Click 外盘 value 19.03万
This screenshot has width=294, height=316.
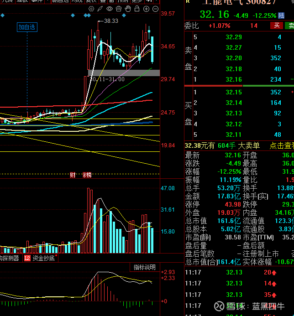pyautogui.click(x=229, y=213)
